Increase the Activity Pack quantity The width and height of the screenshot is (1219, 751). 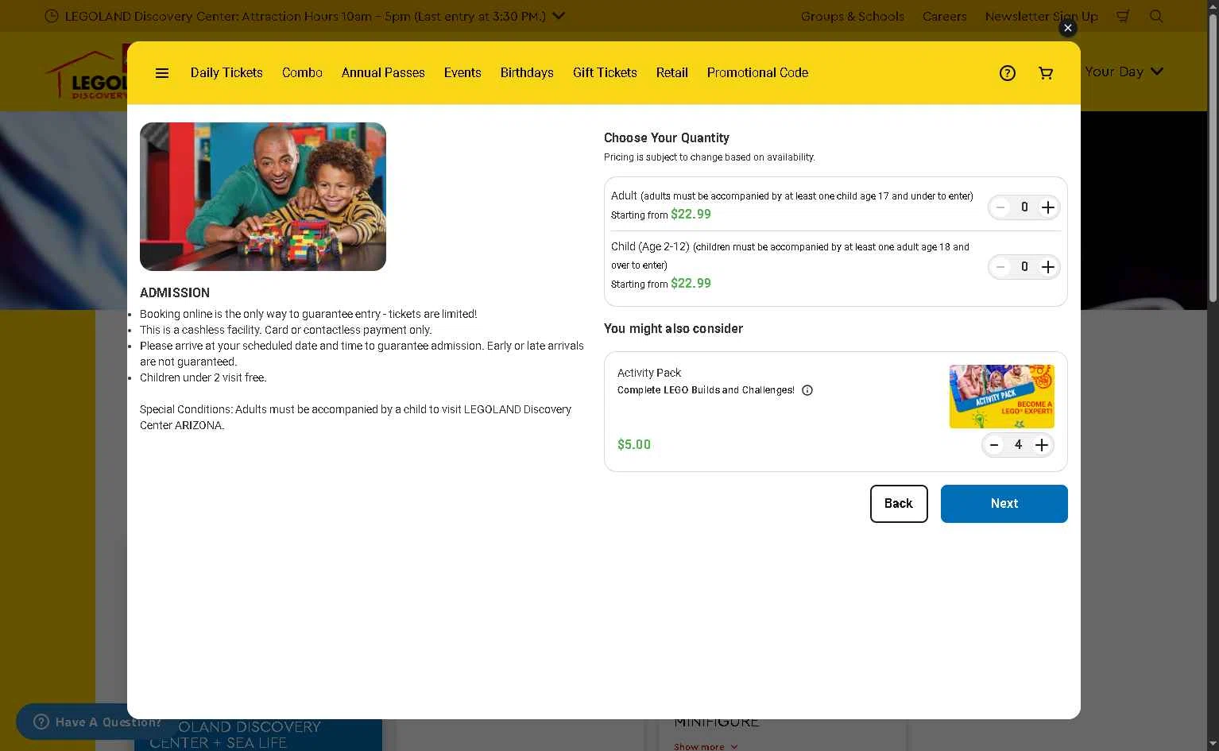click(x=1042, y=445)
